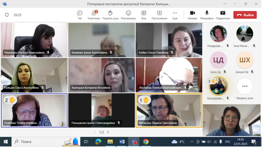Click ЦД avatar of Цзіні Ду
Viewport: 262px width, 147px height.
(x=218, y=60)
